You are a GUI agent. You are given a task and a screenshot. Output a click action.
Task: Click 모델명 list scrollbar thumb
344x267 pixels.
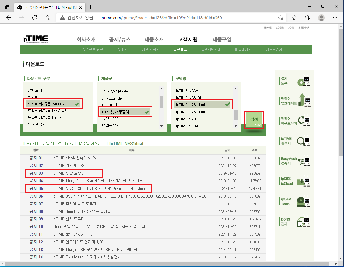click(x=235, y=115)
